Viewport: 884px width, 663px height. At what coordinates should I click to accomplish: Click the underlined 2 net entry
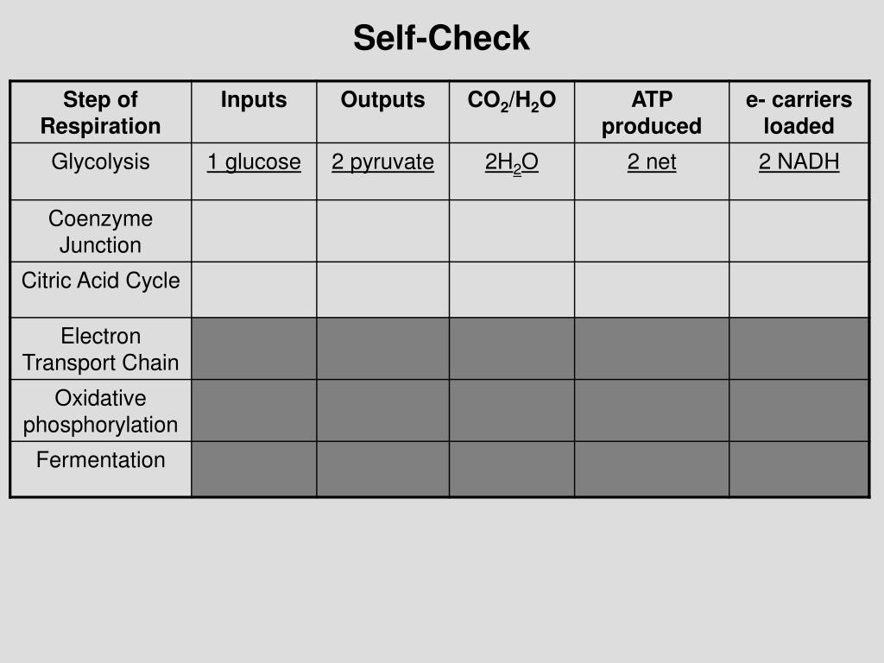(x=651, y=162)
